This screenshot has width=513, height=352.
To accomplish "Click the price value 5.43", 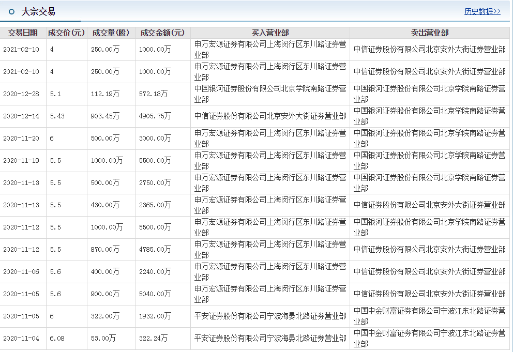I will 57,116.
